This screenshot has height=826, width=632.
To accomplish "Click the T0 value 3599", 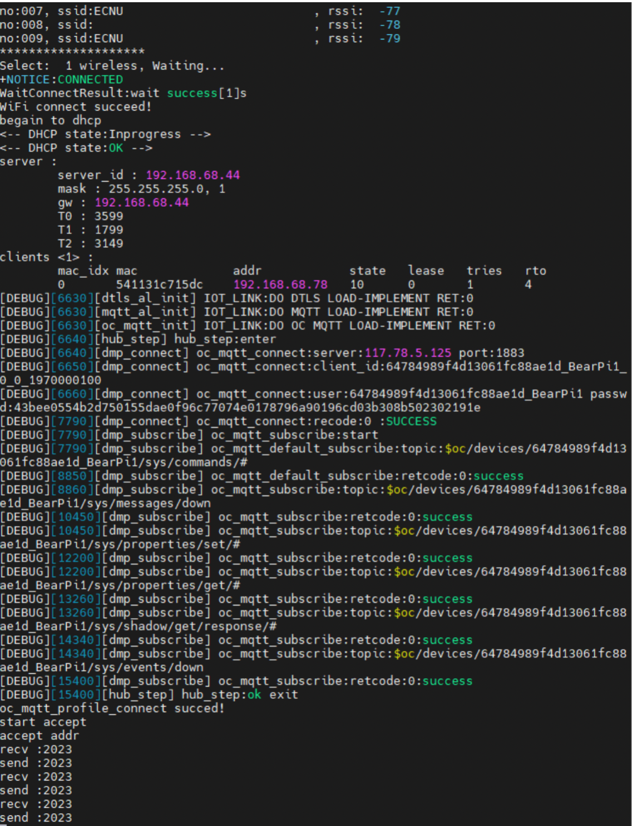I will (108, 216).
